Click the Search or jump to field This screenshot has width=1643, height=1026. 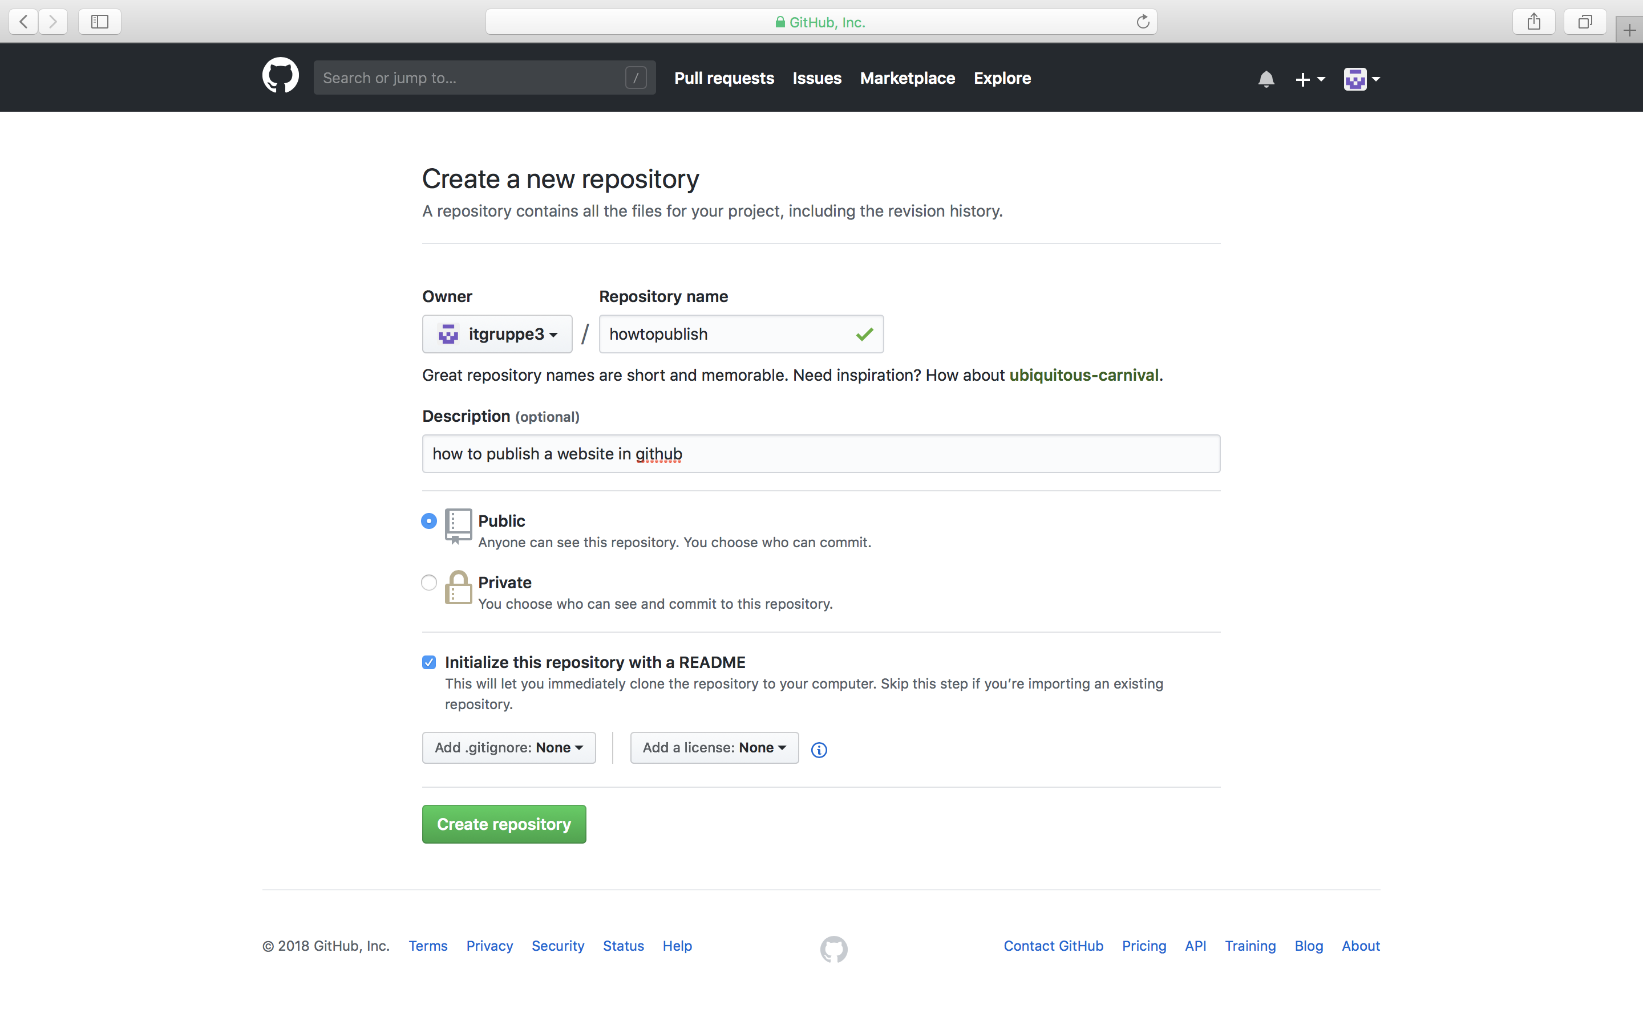pos(475,77)
